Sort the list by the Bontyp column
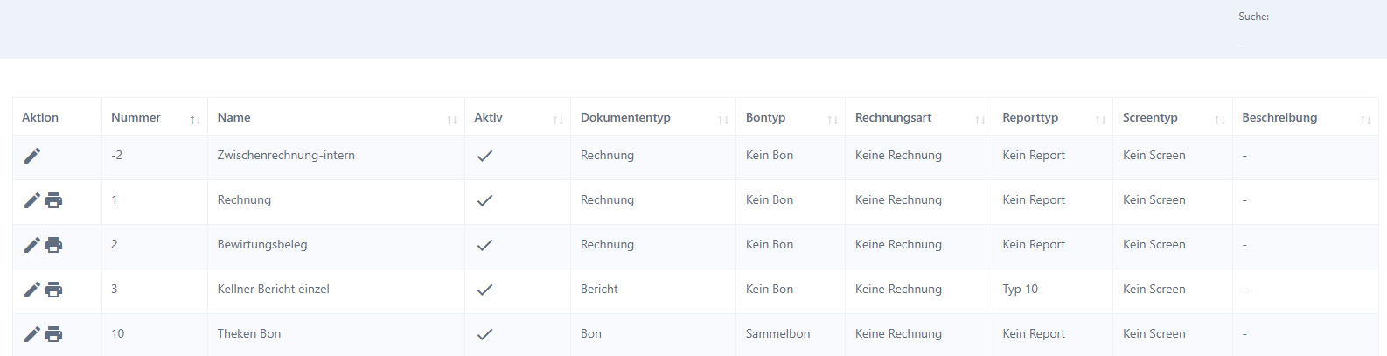This screenshot has height=356, width=1387. point(791,117)
